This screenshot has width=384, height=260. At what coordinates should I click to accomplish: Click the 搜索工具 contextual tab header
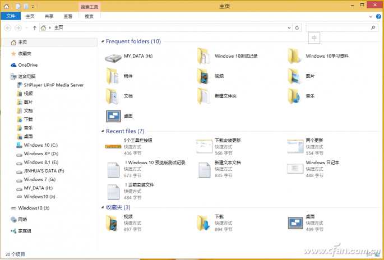pos(89,7)
